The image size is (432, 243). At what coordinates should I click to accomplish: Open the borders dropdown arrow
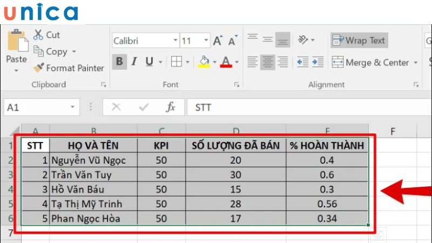pyautogui.click(x=187, y=62)
